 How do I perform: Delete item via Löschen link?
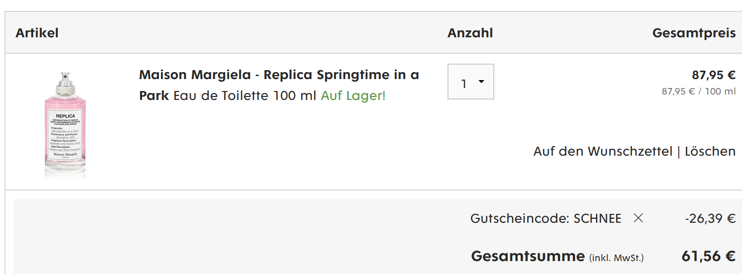(x=710, y=151)
